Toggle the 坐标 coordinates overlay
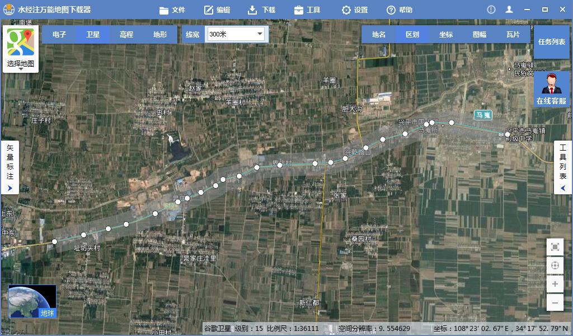This screenshot has height=336, width=573. (446, 34)
